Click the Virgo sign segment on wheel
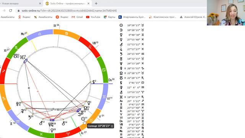The height and width of the screenshot is (138, 245). [67, 34]
